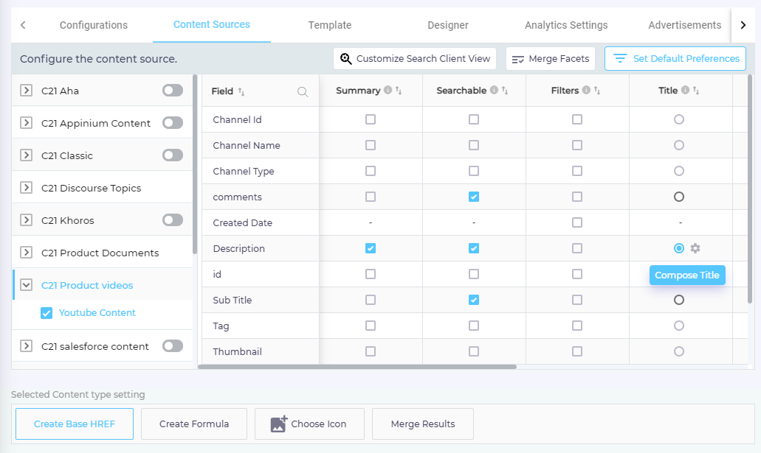Click the Create Formula button
The image size is (761, 453).
click(x=194, y=424)
